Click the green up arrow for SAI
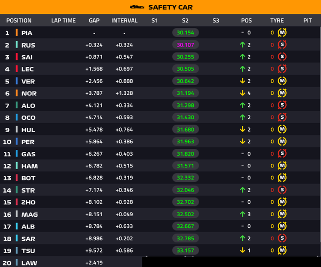 [x=242, y=57]
